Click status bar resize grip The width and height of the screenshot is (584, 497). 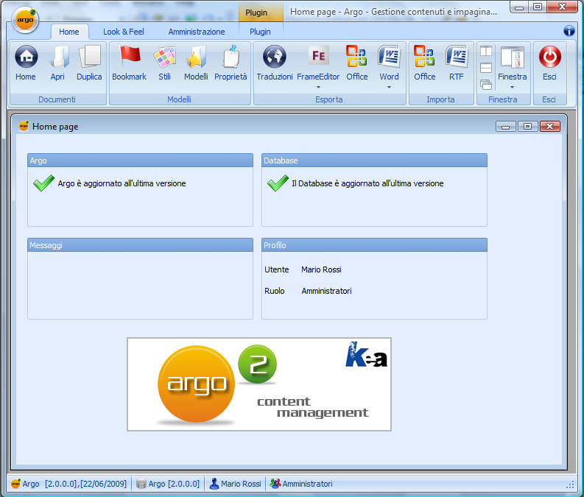pyautogui.click(x=570, y=484)
